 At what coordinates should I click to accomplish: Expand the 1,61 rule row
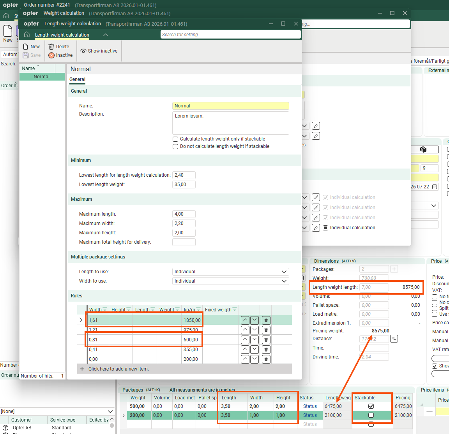point(81,320)
